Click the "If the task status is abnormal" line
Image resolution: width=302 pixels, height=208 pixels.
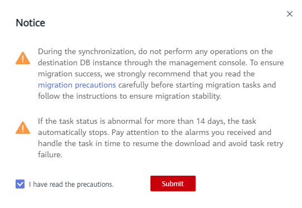point(147,121)
